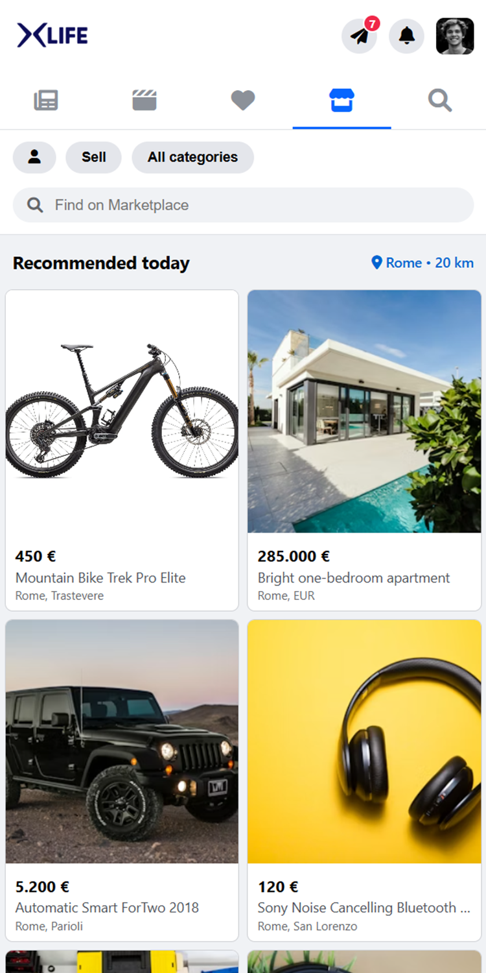This screenshot has width=486, height=973.
Task: View the Automatic Smart ForTwo 2018 photo
Action: [122, 741]
